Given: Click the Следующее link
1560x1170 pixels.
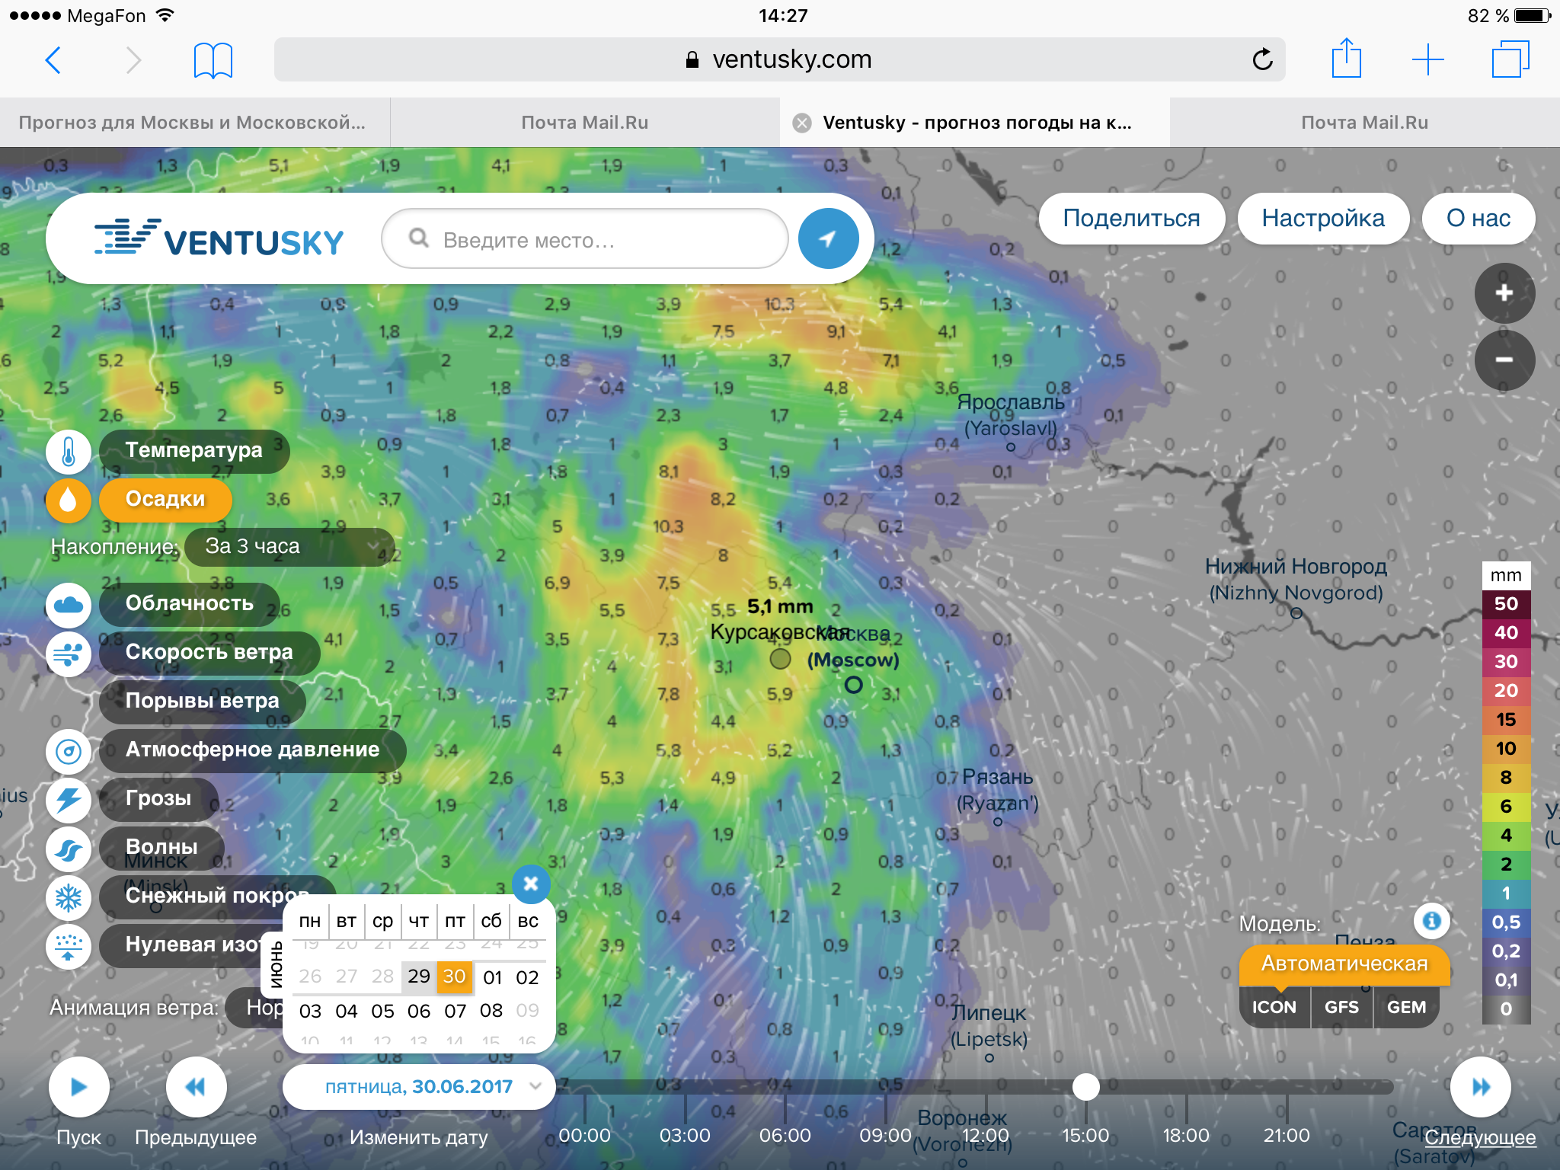Looking at the screenshot, I should tap(1480, 1137).
